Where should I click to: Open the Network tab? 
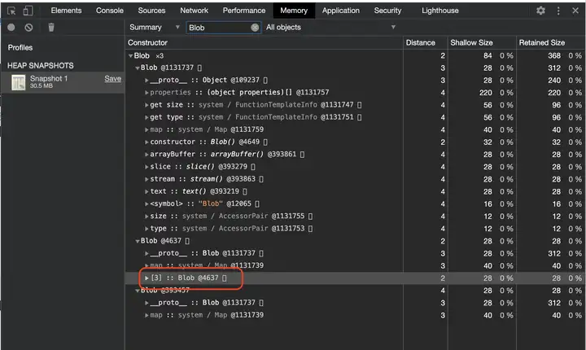pyautogui.click(x=194, y=11)
